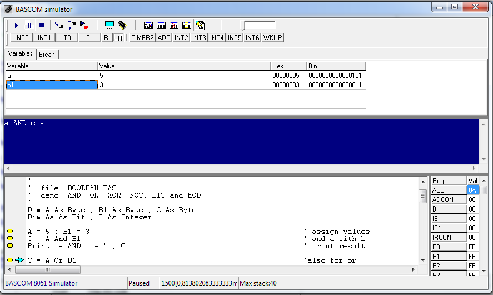Screen dimensions: 493x295
Task: Click the Run (play) simulation button
Action: coord(16,25)
